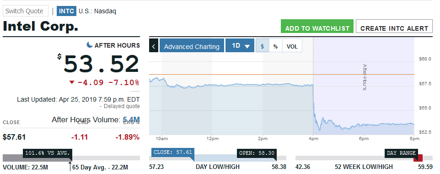
Task: Collapse chart with left chevron icon
Action: click(154, 46)
